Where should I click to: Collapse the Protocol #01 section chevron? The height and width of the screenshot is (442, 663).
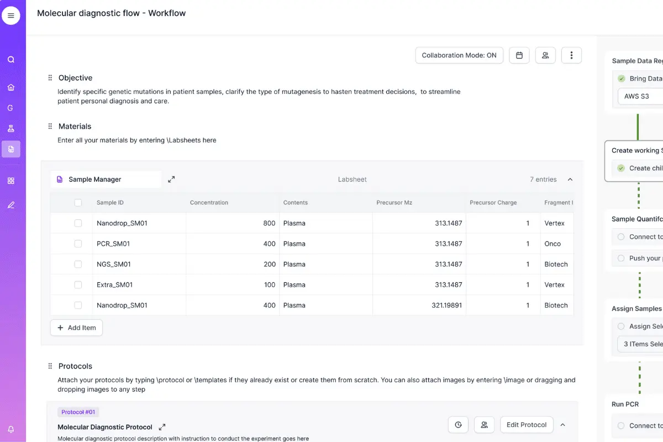pyautogui.click(x=563, y=425)
